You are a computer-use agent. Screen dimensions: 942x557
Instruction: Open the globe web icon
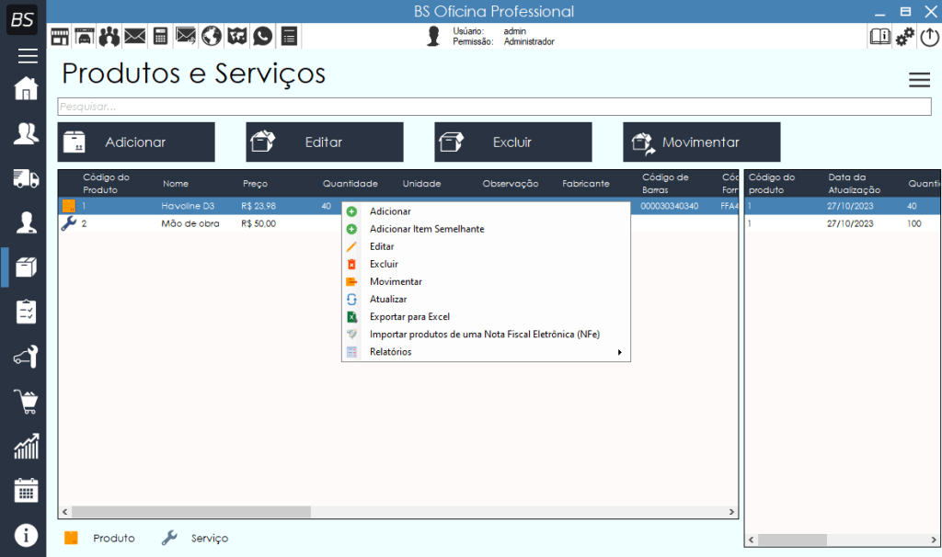point(212,36)
